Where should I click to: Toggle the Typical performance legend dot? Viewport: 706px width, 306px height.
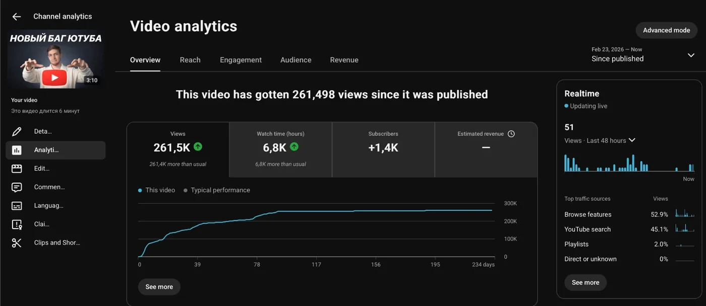[186, 190]
